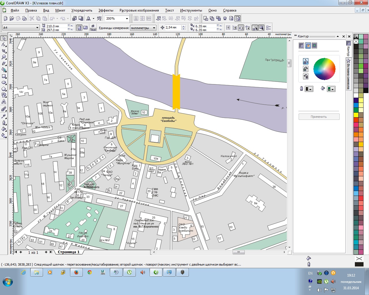The image size is (369, 295).
Task: Open the zoom level 200% dropdown
Action: (x=127, y=19)
